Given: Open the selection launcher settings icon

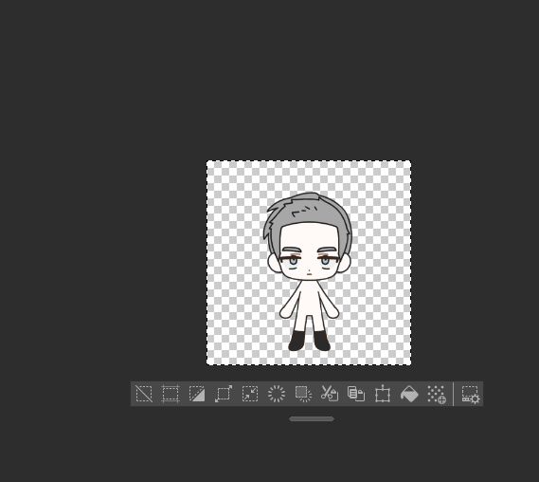Looking at the screenshot, I should tap(471, 395).
